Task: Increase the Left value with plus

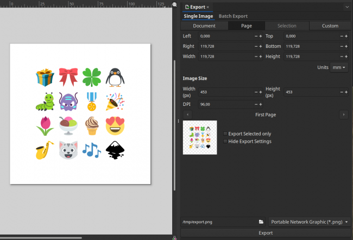Action: tap(261, 36)
